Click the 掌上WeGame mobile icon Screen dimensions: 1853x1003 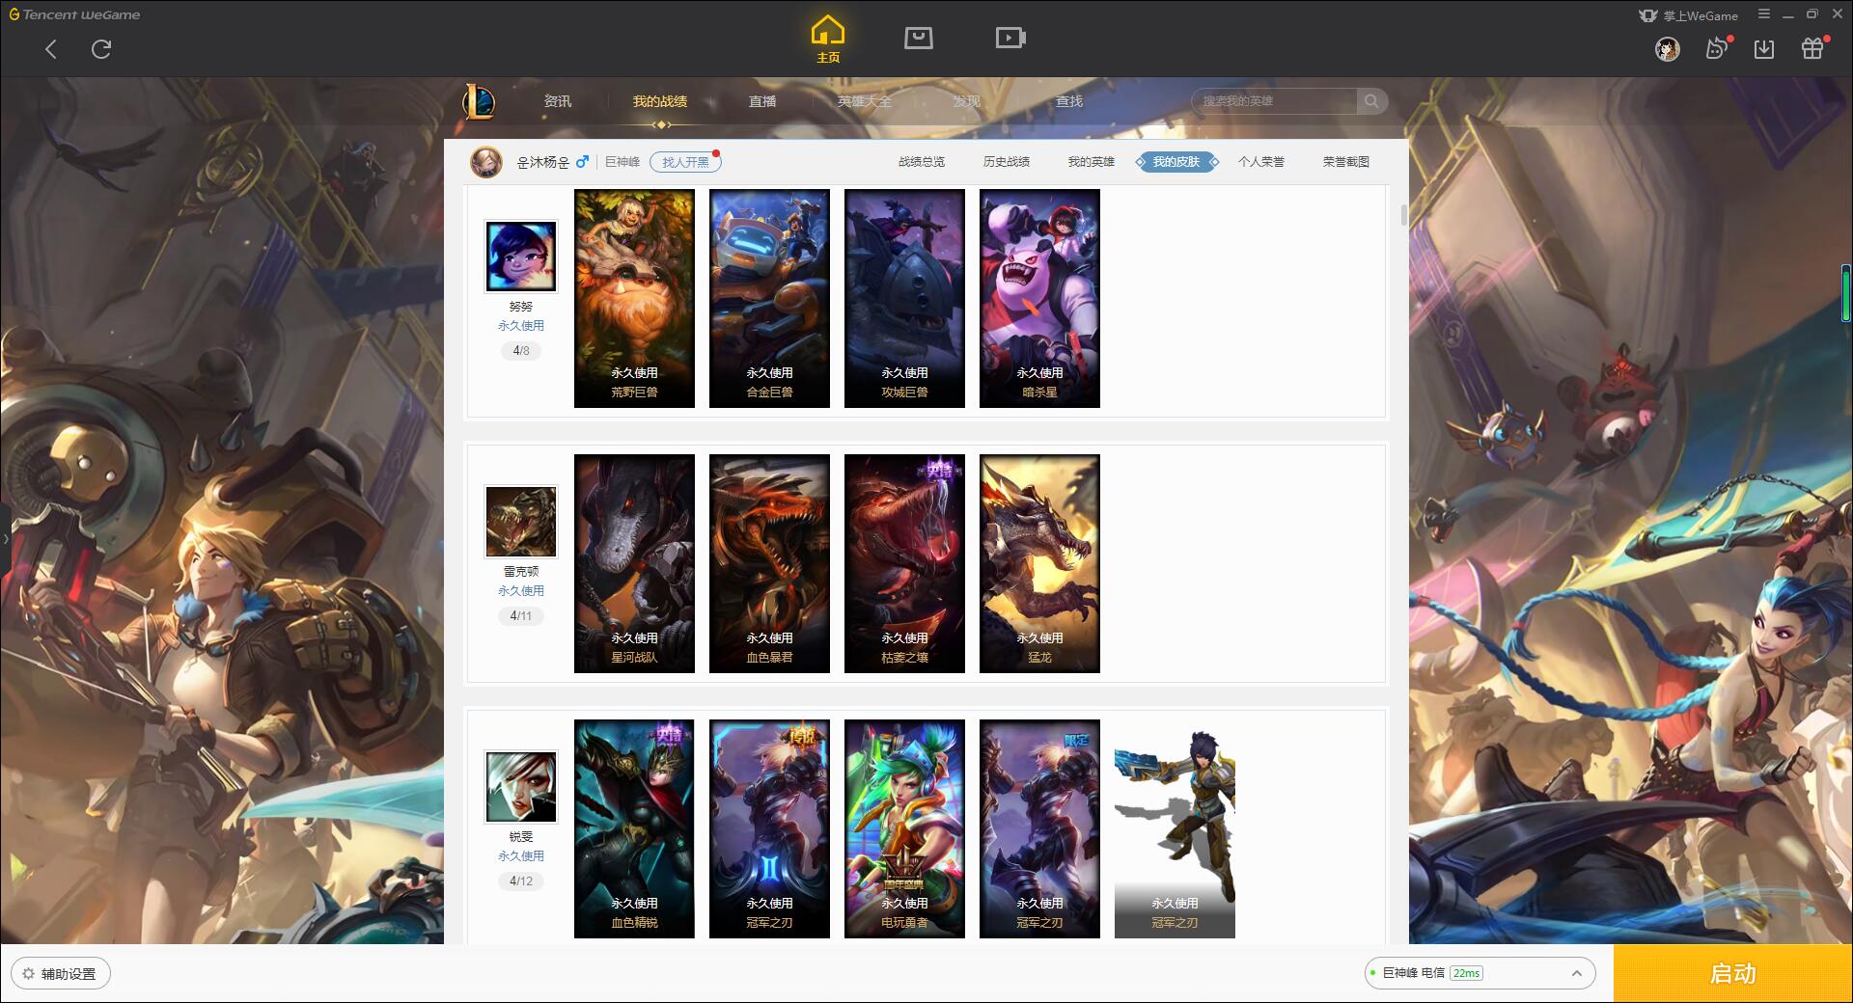[x=1647, y=15]
